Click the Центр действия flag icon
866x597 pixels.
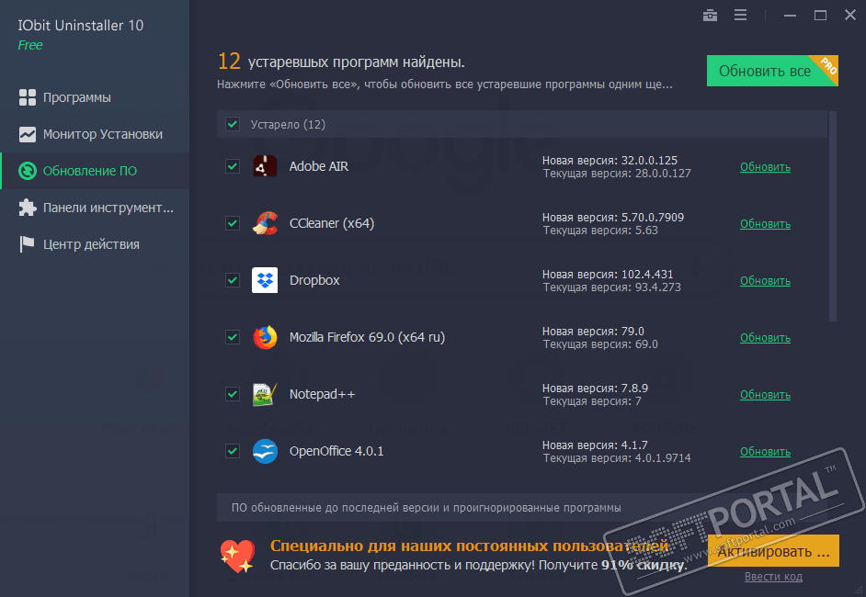(27, 244)
